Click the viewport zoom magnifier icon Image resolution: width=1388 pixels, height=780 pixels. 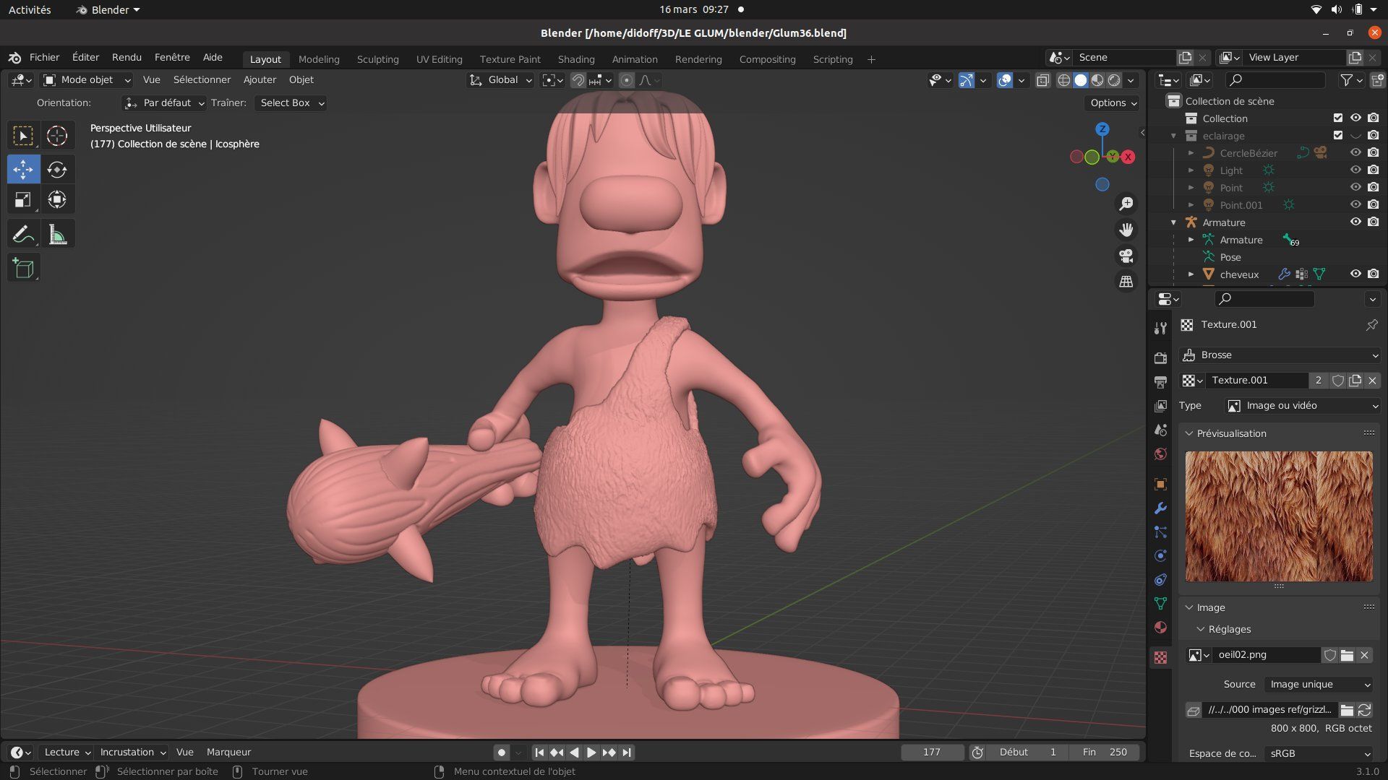pyautogui.click(x=1126, y=204)
